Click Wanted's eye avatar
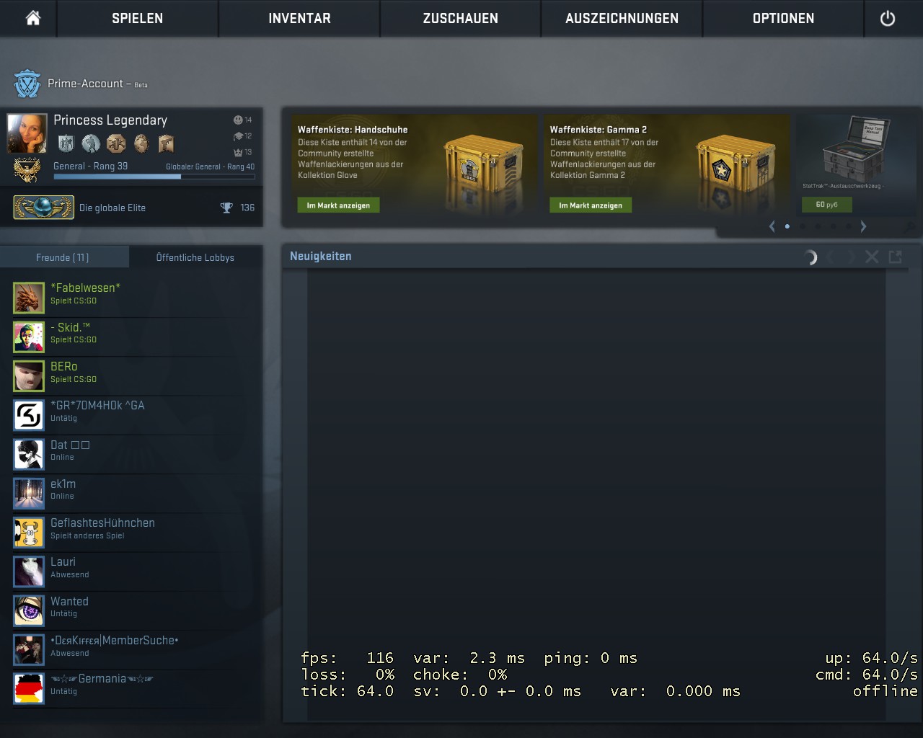 click(29, 610)
